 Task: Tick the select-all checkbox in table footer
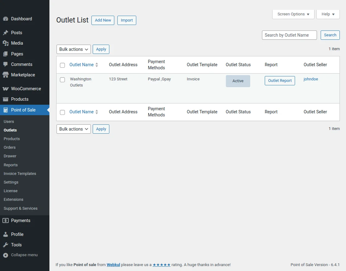(x=62, y=112)
